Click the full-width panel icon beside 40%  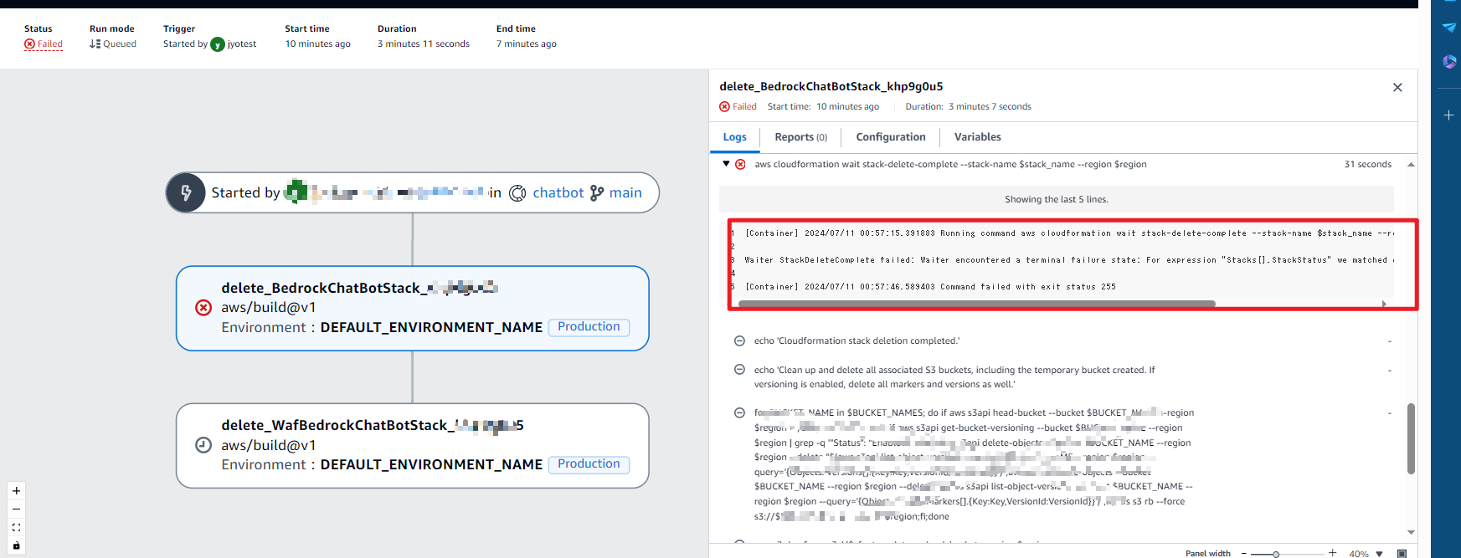pyautogui.click(x=1402, y=553)
